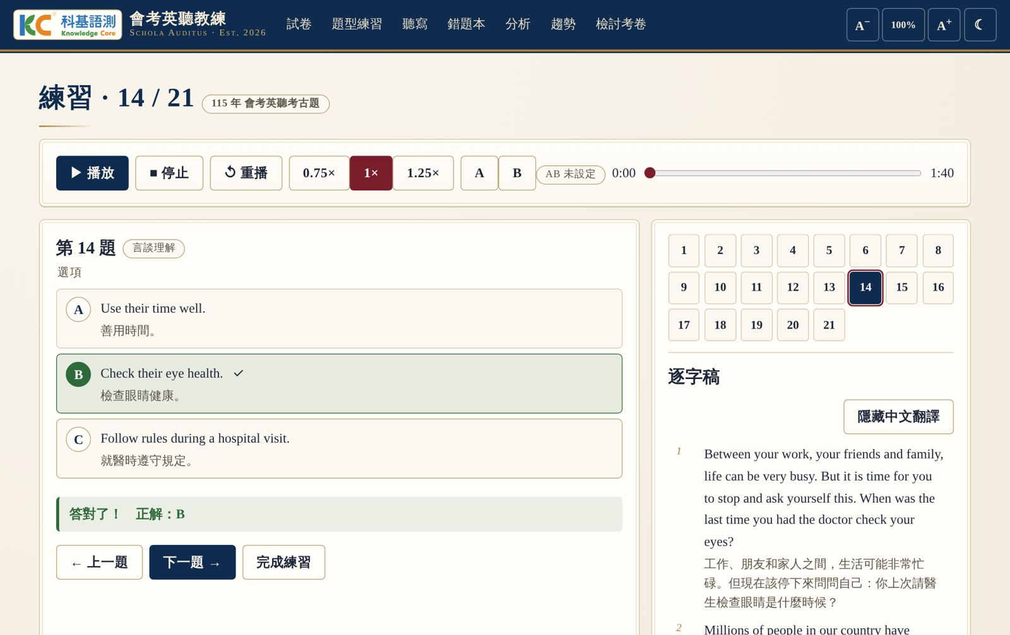Click the AB 未設定 status label

(571, 174)
